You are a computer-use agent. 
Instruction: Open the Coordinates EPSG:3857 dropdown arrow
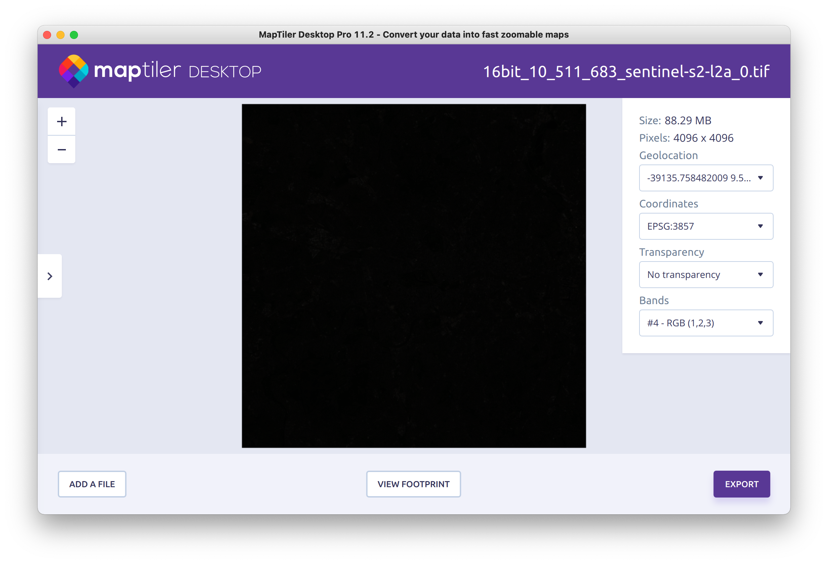pyautogui.click(x=760, y=226)
